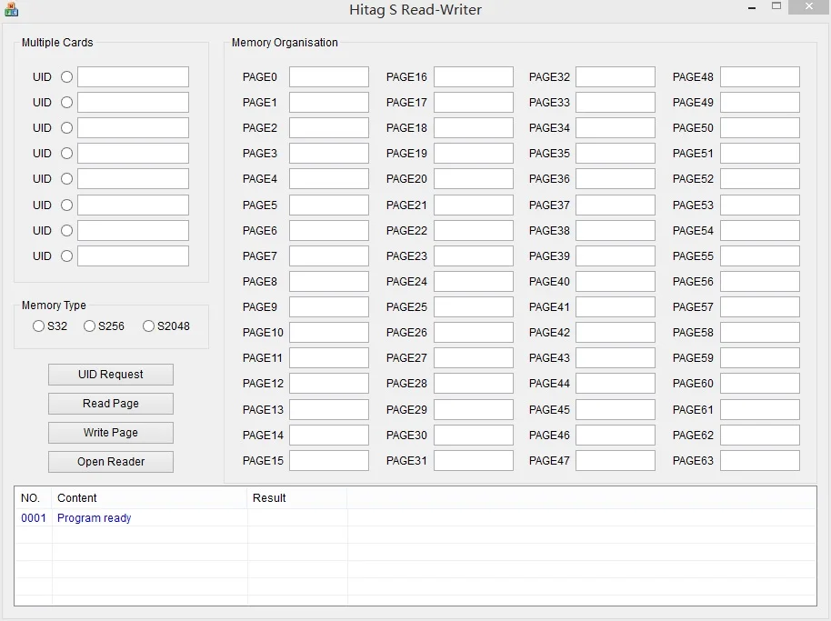Click into the PAGE44 input field
Image resolution: width=831 pixels, height=621 pixels.
[x=616, y=383]
